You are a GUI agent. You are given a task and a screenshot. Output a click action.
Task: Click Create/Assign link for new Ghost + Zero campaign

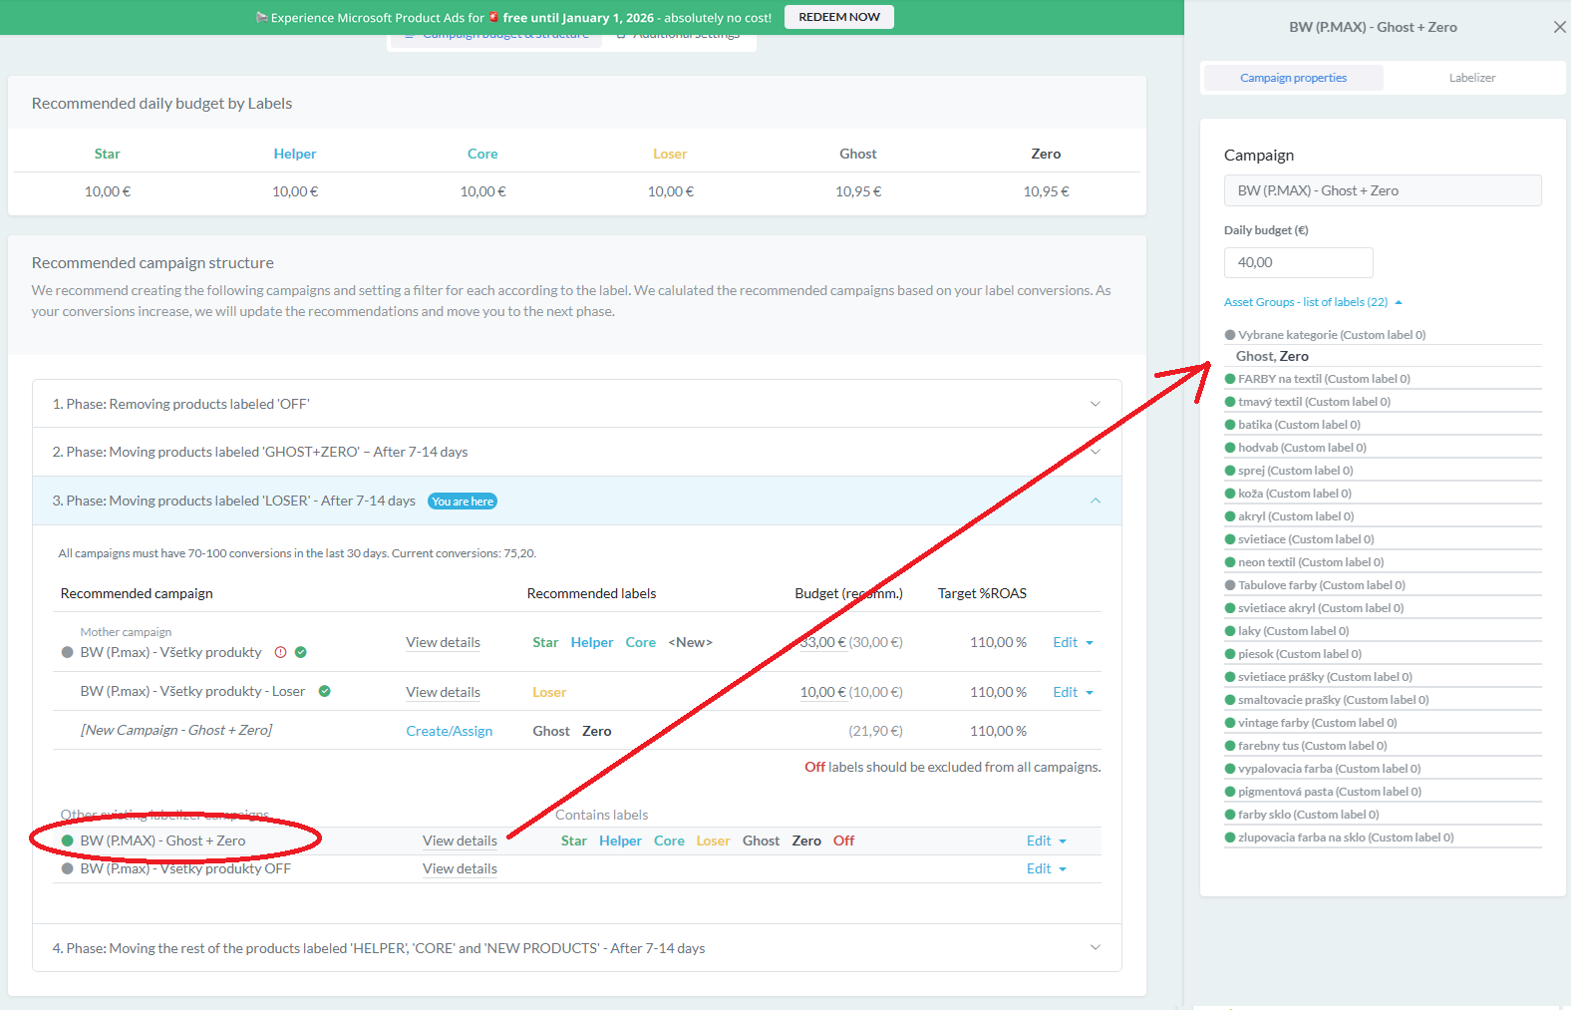[449, 732]
